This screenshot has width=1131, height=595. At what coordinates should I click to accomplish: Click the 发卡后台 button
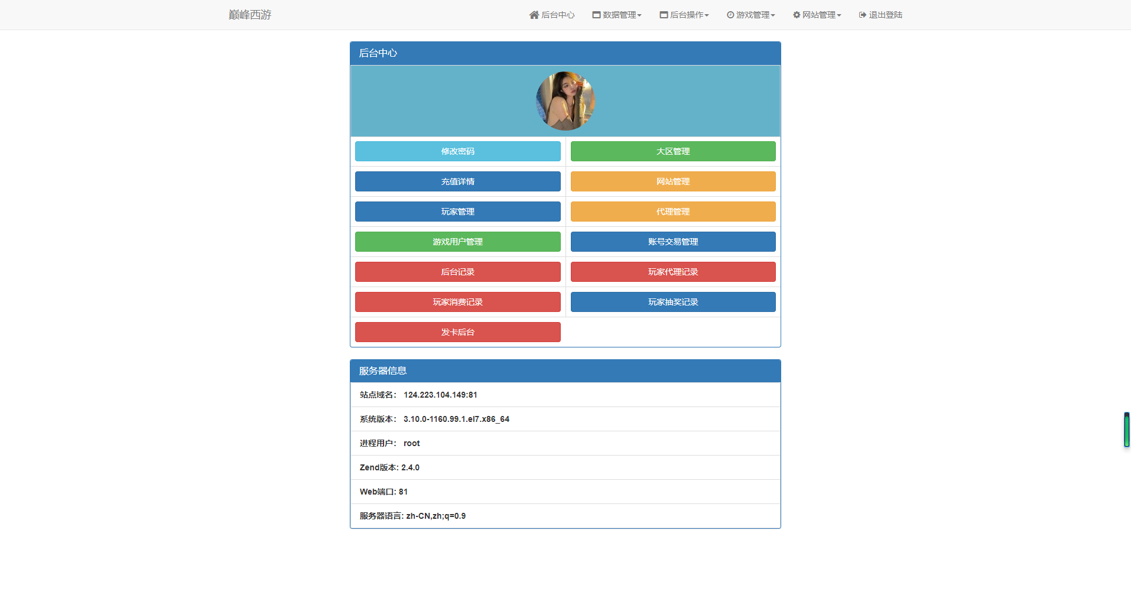[458, 332]
